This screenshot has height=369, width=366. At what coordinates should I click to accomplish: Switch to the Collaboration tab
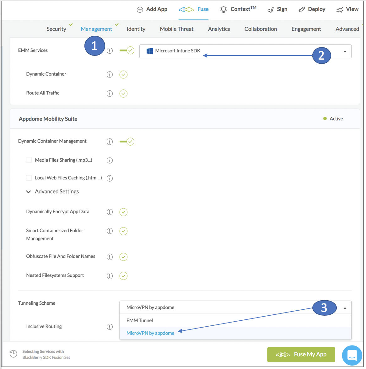(x=261, y=29)
